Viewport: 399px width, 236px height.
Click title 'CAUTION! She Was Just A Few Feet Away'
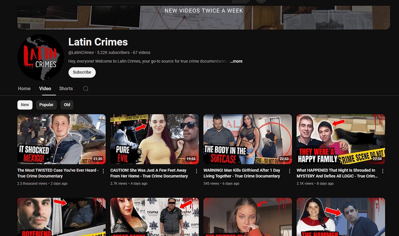[x=149, y=173]
